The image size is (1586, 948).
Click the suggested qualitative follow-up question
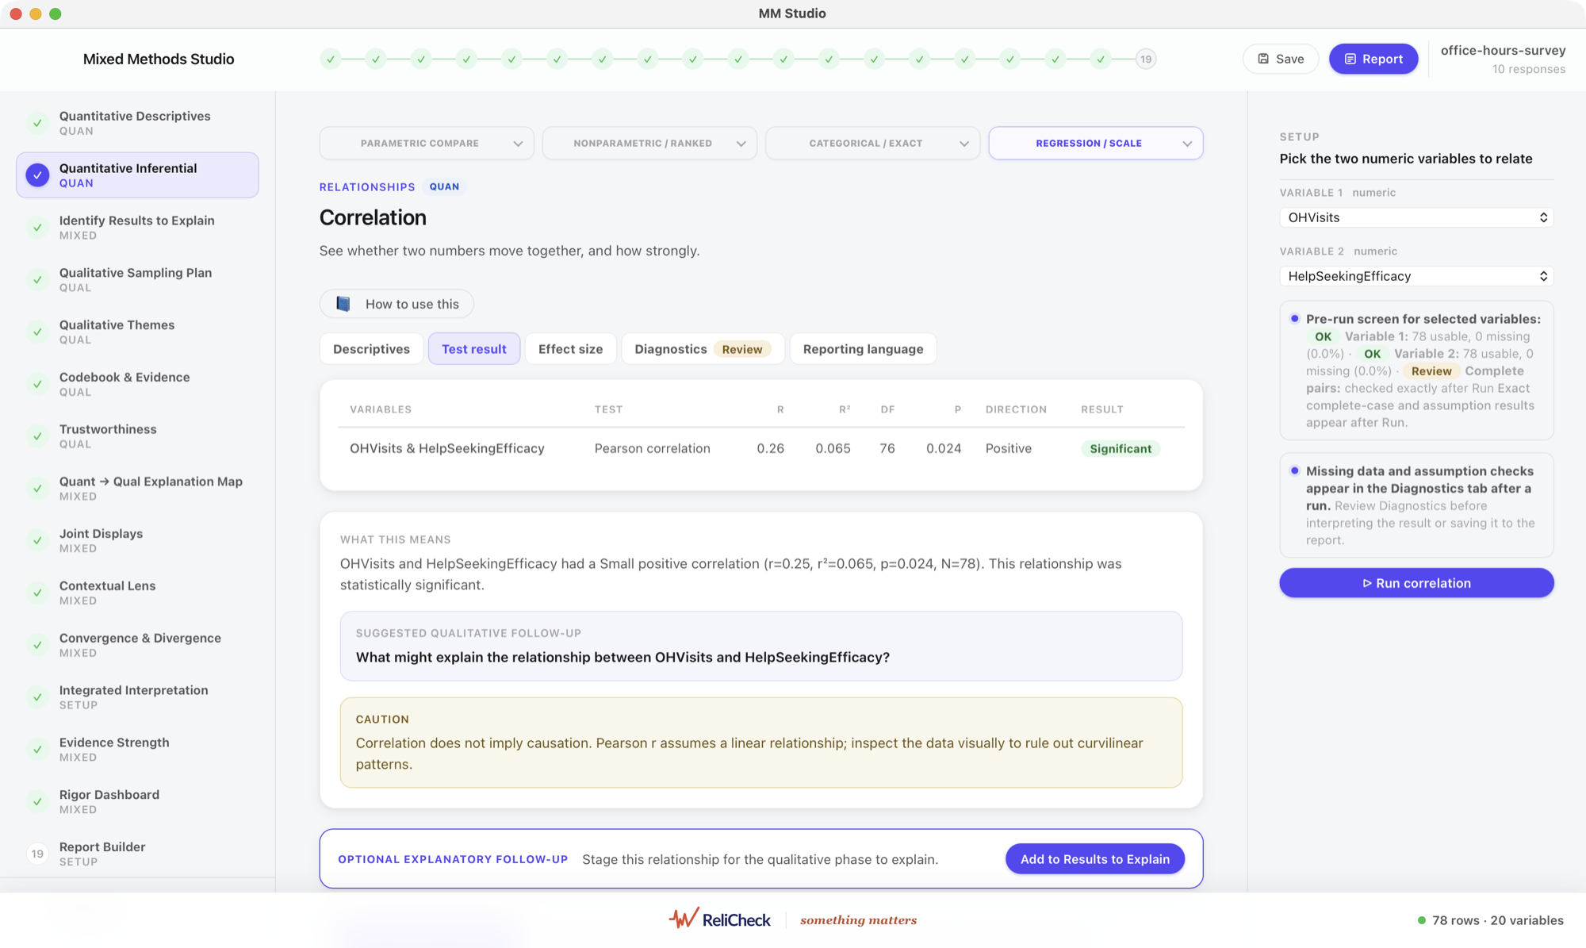pos(623,657)
